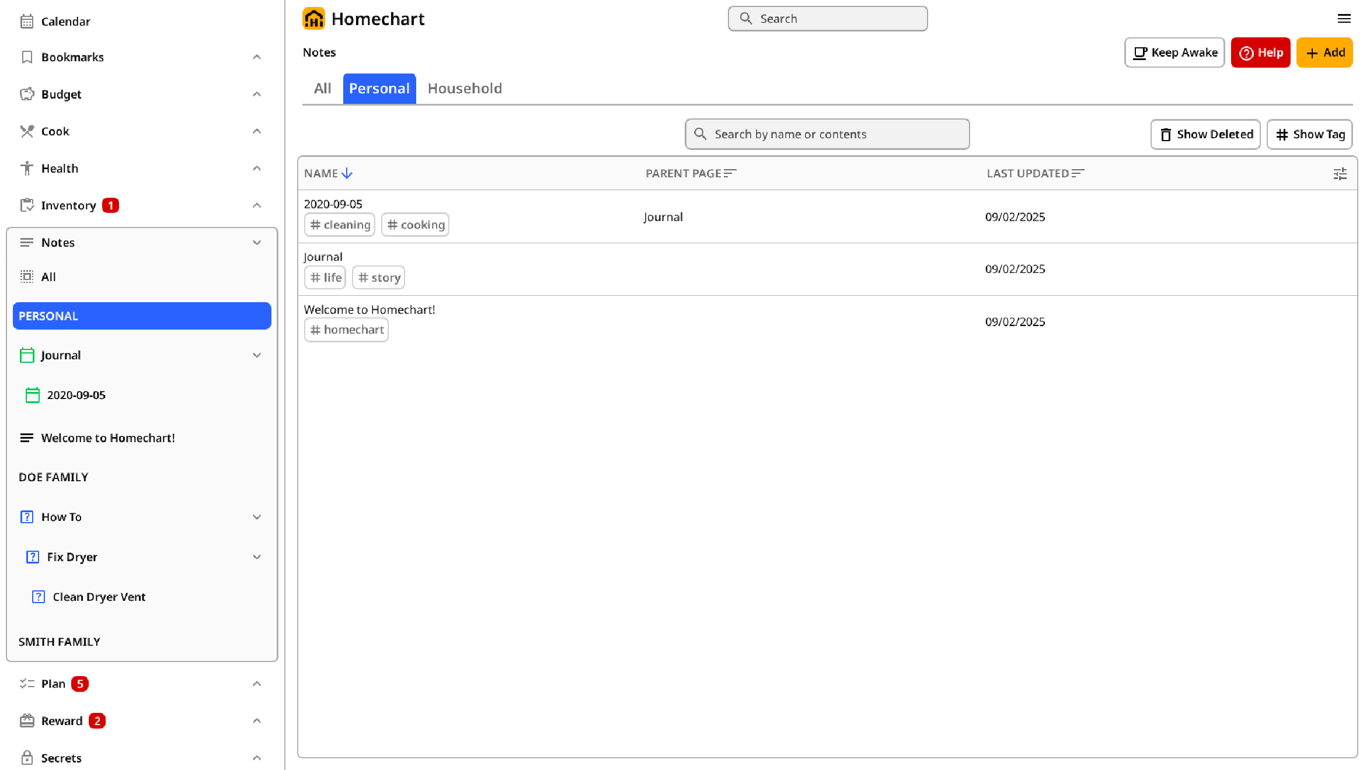Collapse the Notes sidebar section
The height and width of the screenshot is (770, 1370).
click(257, 243)
